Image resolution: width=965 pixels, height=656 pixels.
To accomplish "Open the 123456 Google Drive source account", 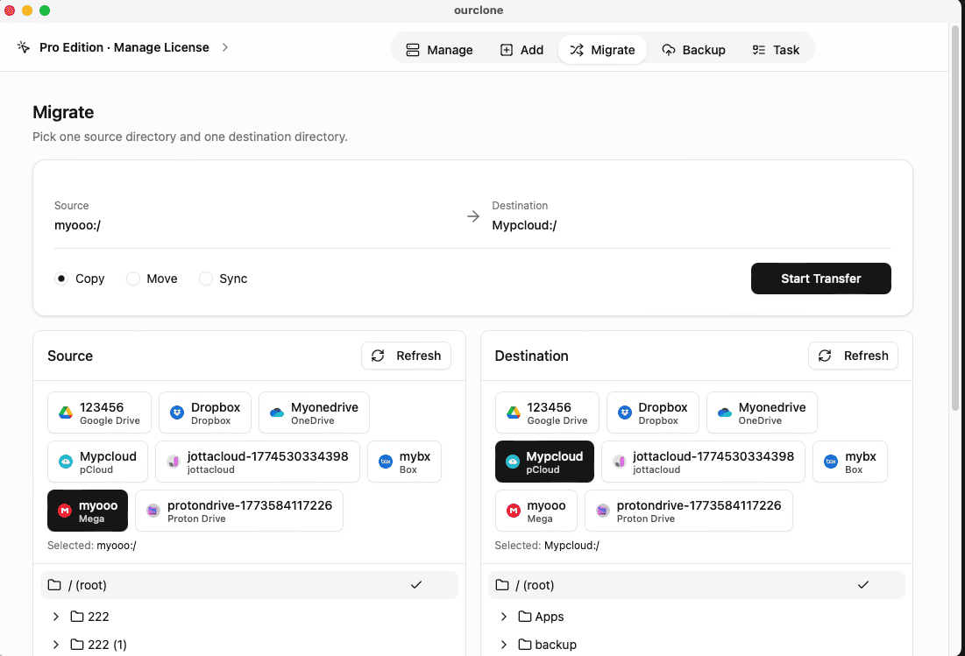I will point(99,412).
